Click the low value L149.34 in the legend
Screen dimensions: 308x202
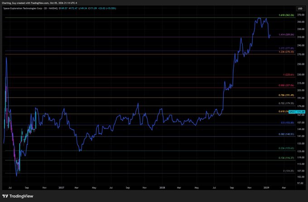(83, 9)
